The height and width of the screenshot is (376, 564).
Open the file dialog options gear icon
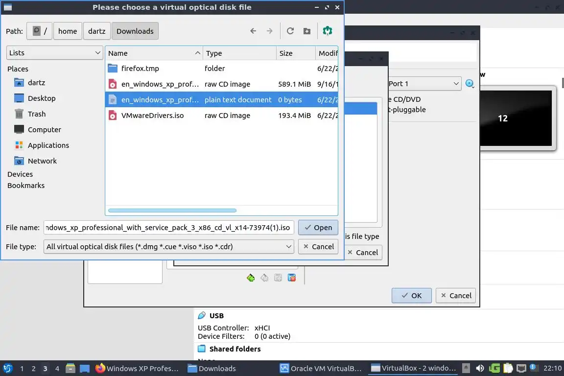click(x=328, y=31)
